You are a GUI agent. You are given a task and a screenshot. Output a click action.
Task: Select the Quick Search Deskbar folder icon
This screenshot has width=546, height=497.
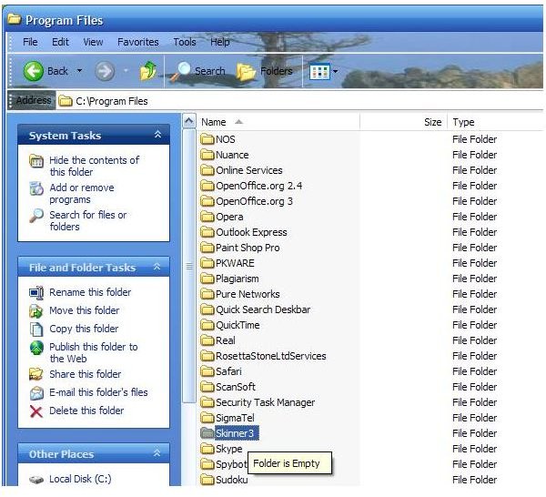click(x=207, y=309)
